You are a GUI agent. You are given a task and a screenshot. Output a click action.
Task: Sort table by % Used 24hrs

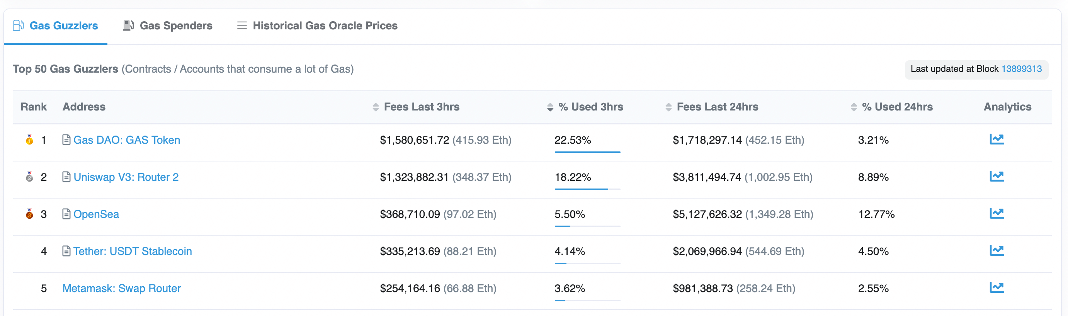tap(897, 107)
